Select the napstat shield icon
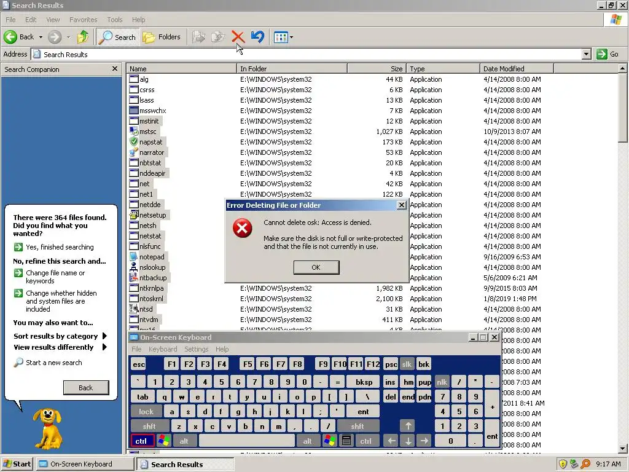The image size is (629, 472). [x=134, y=142]
